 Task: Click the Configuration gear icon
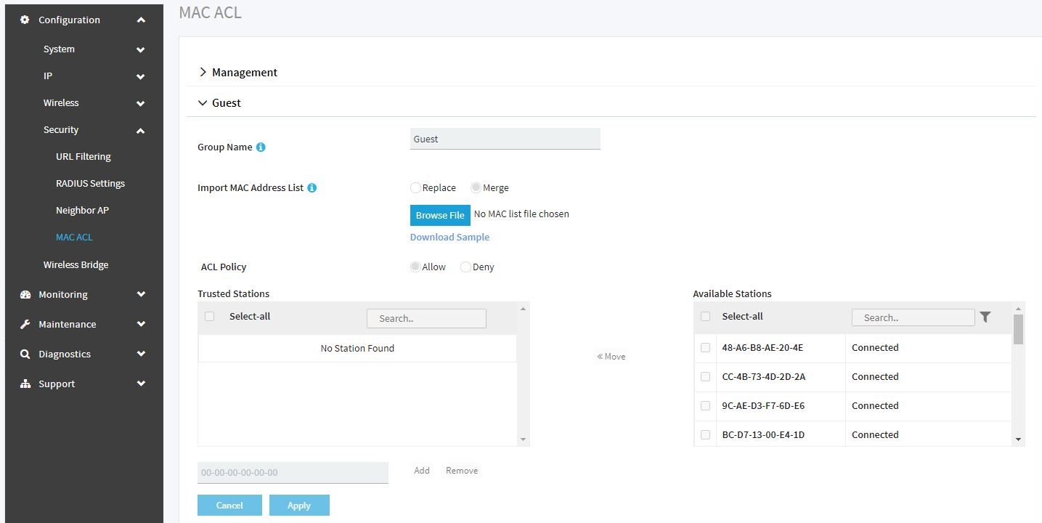pyautogui.click(x=25, y=20)
